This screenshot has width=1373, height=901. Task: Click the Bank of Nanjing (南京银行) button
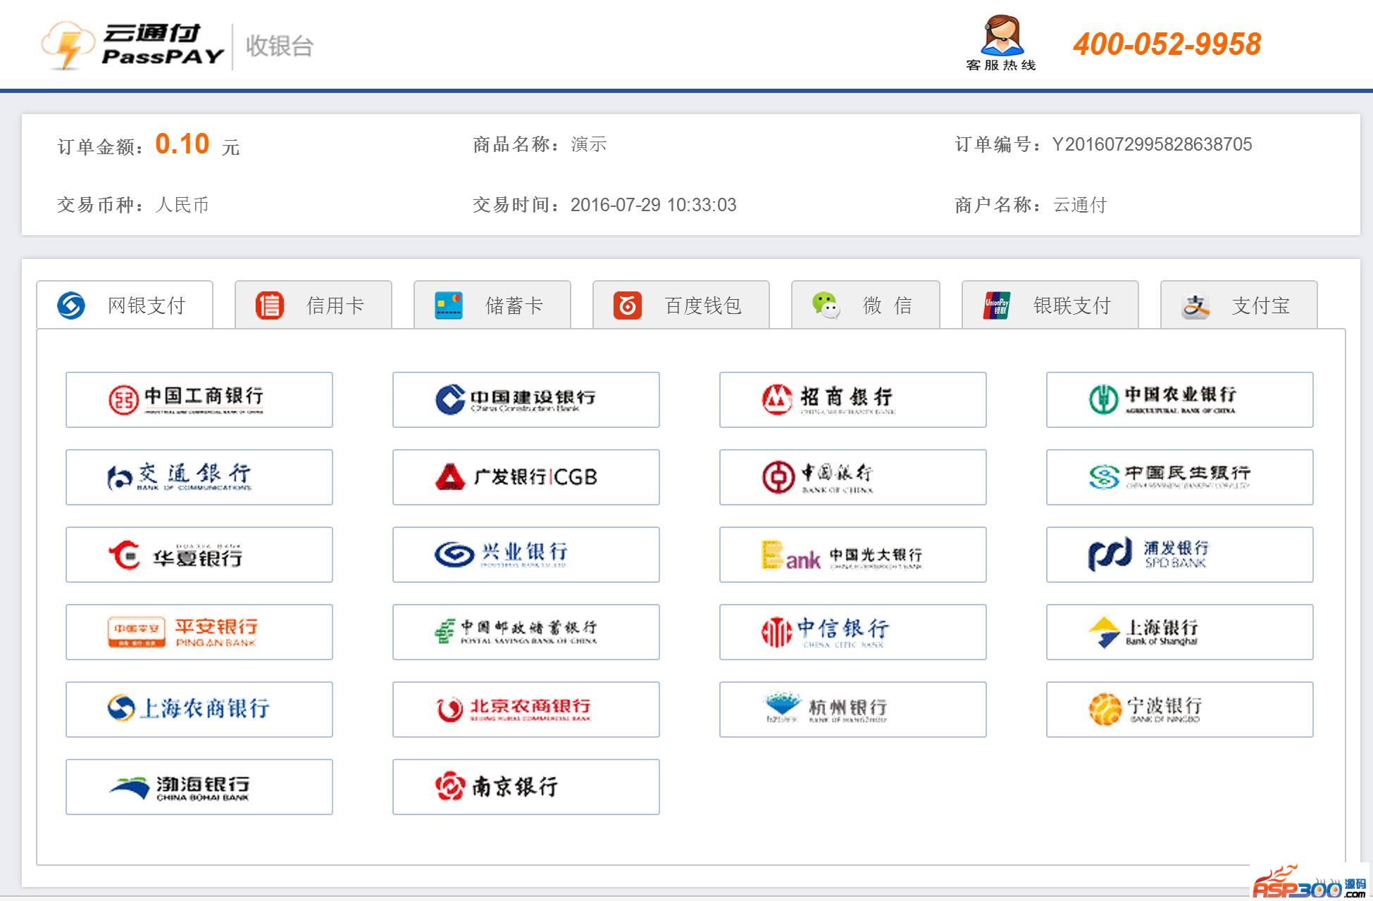[x=526, y=787]
